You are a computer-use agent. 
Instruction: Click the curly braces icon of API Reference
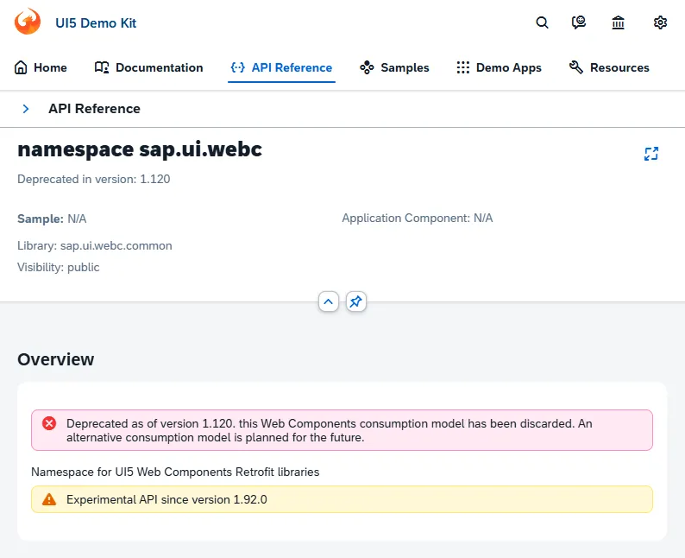(237, 67)
